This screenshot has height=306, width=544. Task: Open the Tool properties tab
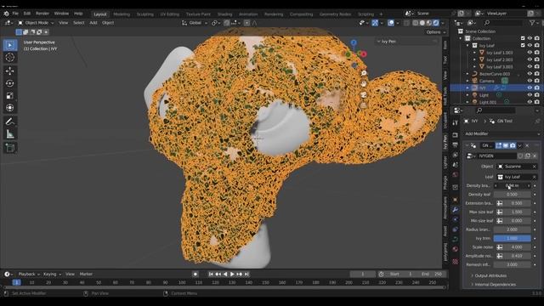(456, 122)
